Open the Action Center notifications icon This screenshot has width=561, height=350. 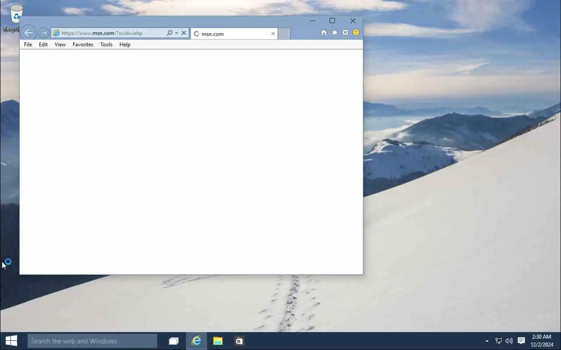coord(521,341)
